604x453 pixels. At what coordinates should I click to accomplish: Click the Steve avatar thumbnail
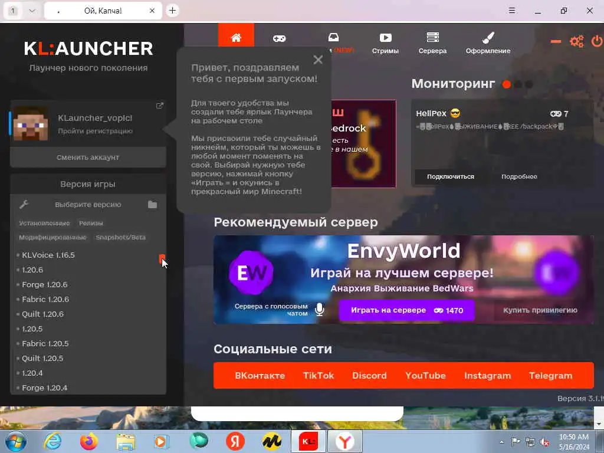[x=31, y=123]
